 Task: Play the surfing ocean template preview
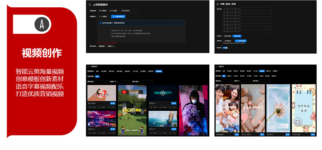tap(163, 119)
